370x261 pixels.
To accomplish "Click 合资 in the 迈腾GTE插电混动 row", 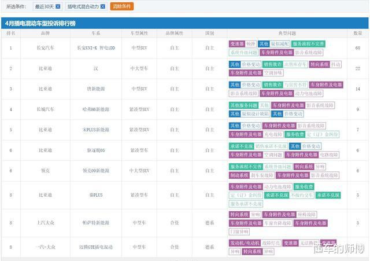I will point(175,247).
